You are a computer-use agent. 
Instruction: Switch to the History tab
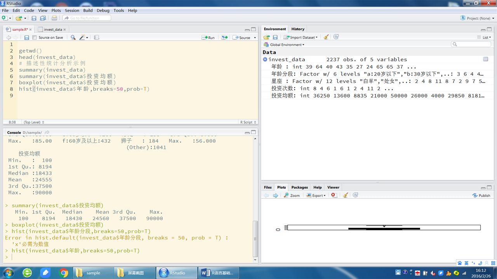[298, 29]
